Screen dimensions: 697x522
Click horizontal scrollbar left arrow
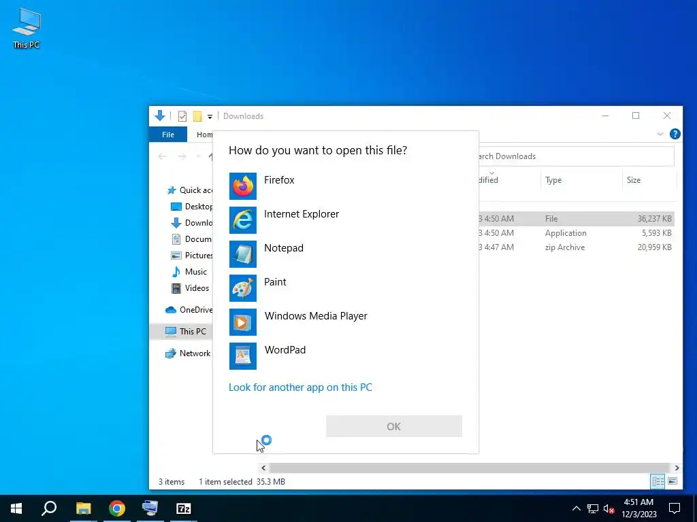tap(263, 468)
